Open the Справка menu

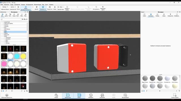(51, 4)
